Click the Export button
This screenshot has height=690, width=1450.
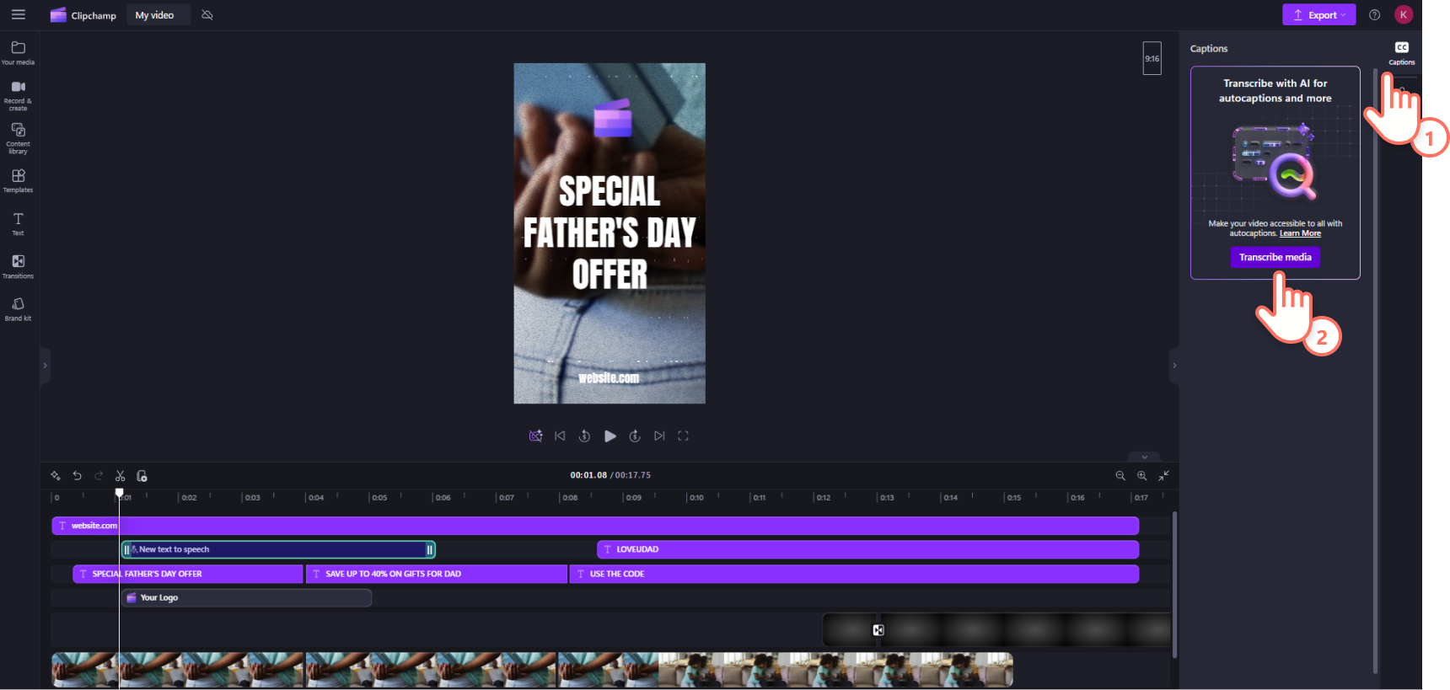1318,15
